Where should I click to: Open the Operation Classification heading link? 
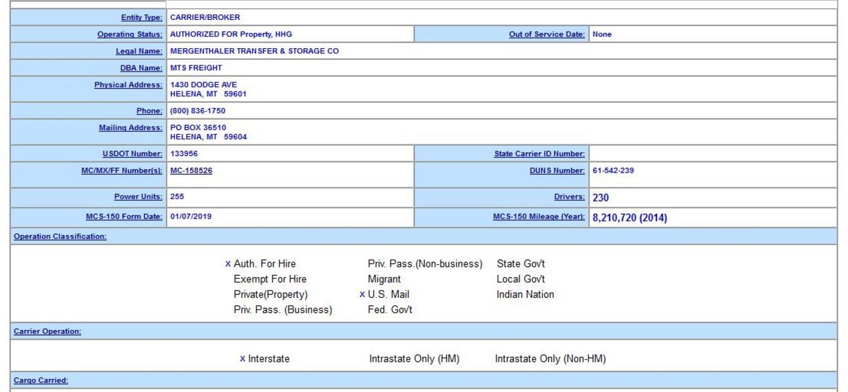pos(60,235)
